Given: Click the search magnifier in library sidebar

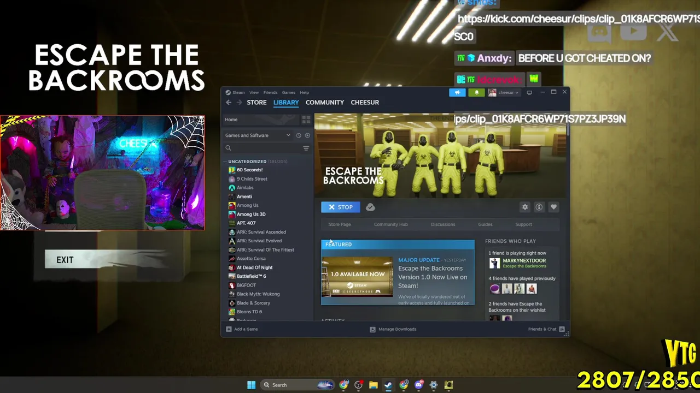Looking at the screenshot, I should [229, 148].
